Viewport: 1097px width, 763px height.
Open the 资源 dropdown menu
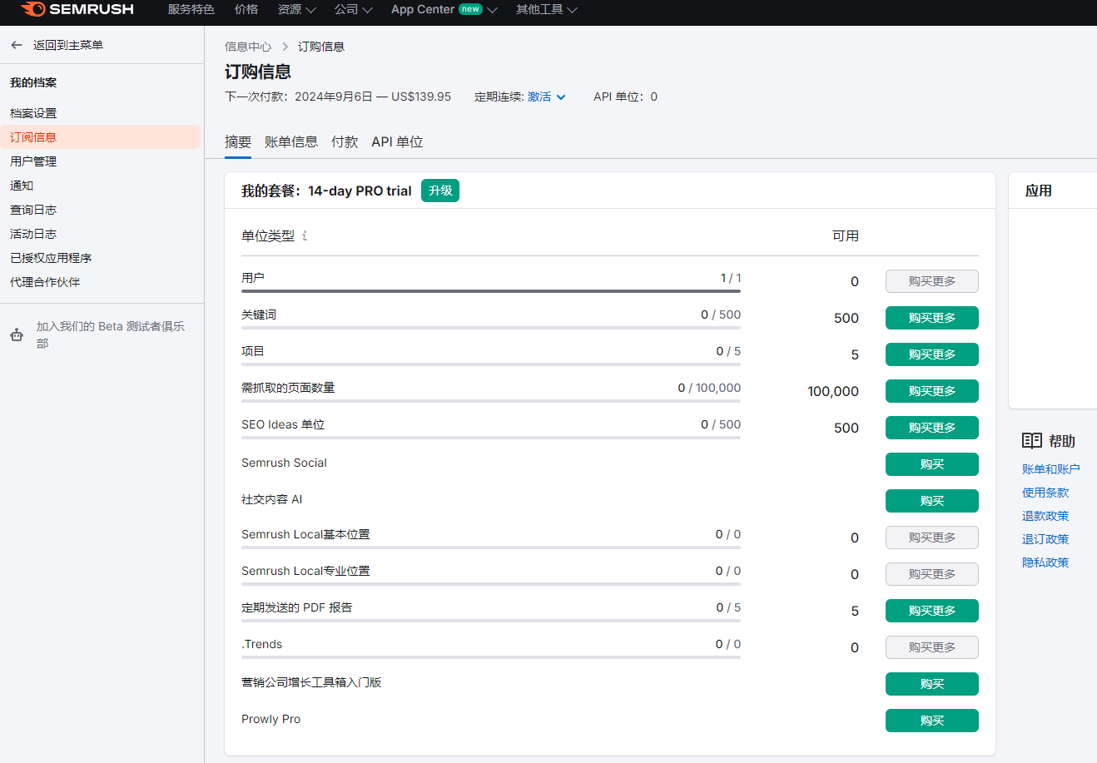pyautogui.click(x=296, y=9)
